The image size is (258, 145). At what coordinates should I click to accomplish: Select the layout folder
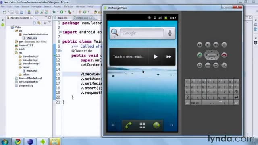click(26, 67)
